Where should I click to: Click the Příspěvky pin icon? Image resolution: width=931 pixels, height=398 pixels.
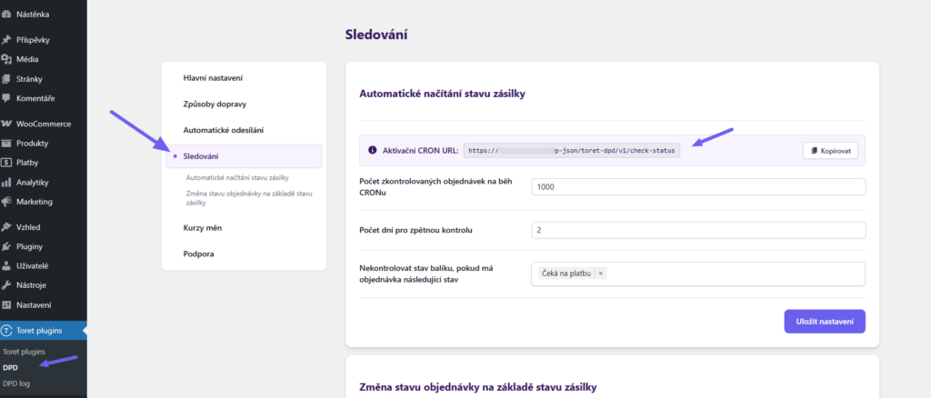point(6,40)
